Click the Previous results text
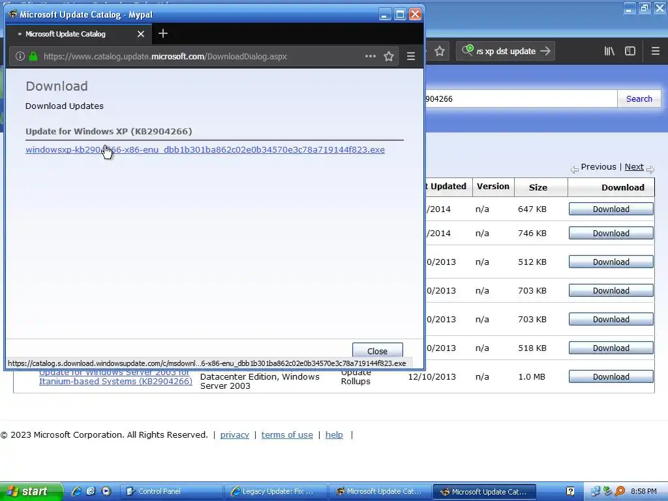The image size is (668, 501). [598, 167]
